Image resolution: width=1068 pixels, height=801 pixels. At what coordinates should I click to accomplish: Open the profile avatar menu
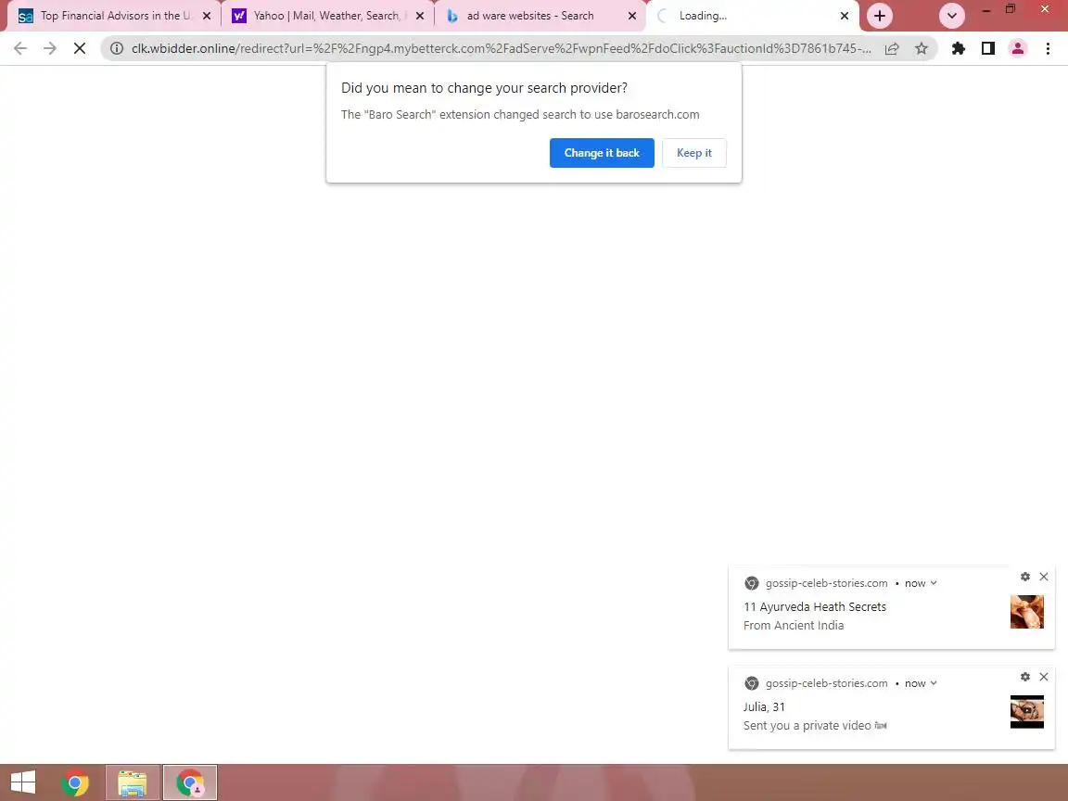pos(1018,48)
